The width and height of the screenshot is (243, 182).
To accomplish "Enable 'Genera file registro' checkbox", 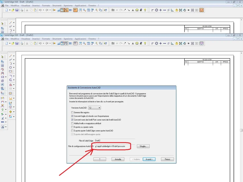I will tap(72, 112).
